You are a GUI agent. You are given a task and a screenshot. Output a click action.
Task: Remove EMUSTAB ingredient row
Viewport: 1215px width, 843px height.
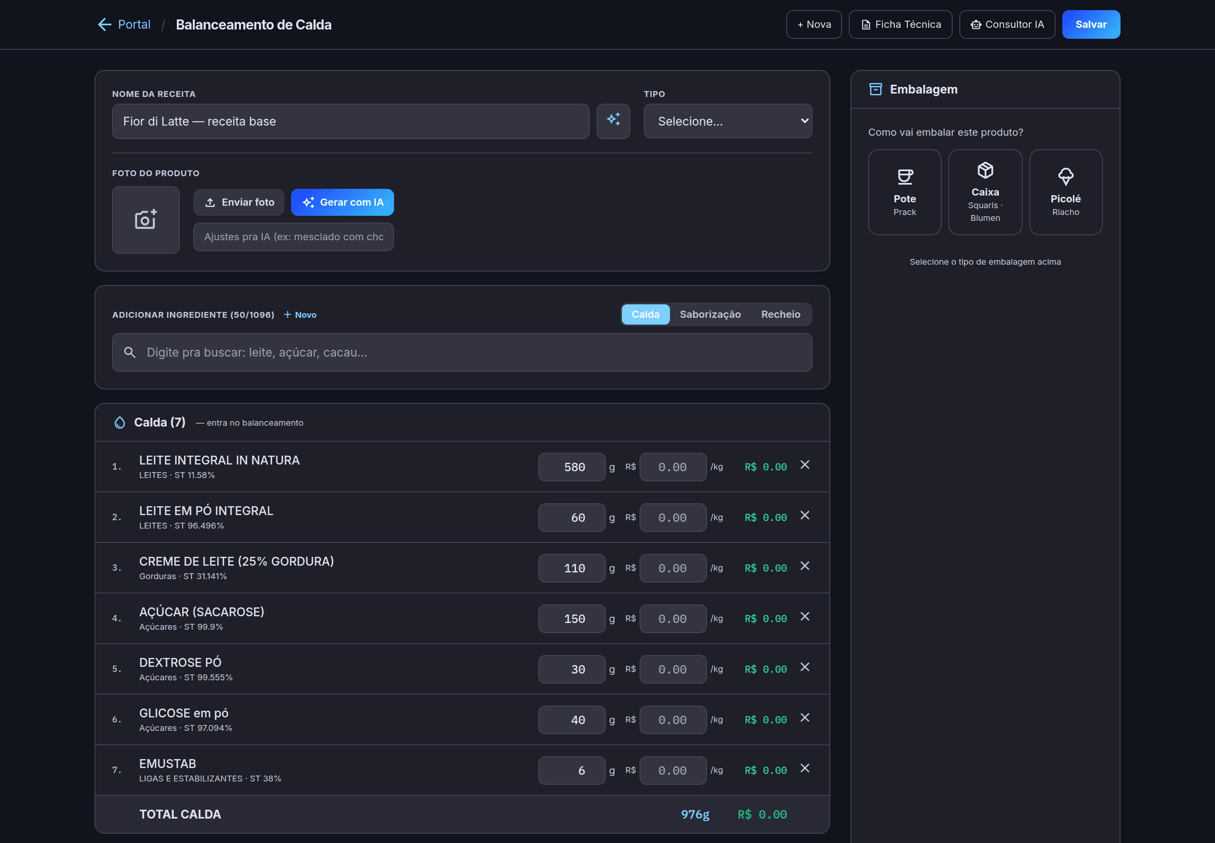pyautogui.click(x=804, y=768)
